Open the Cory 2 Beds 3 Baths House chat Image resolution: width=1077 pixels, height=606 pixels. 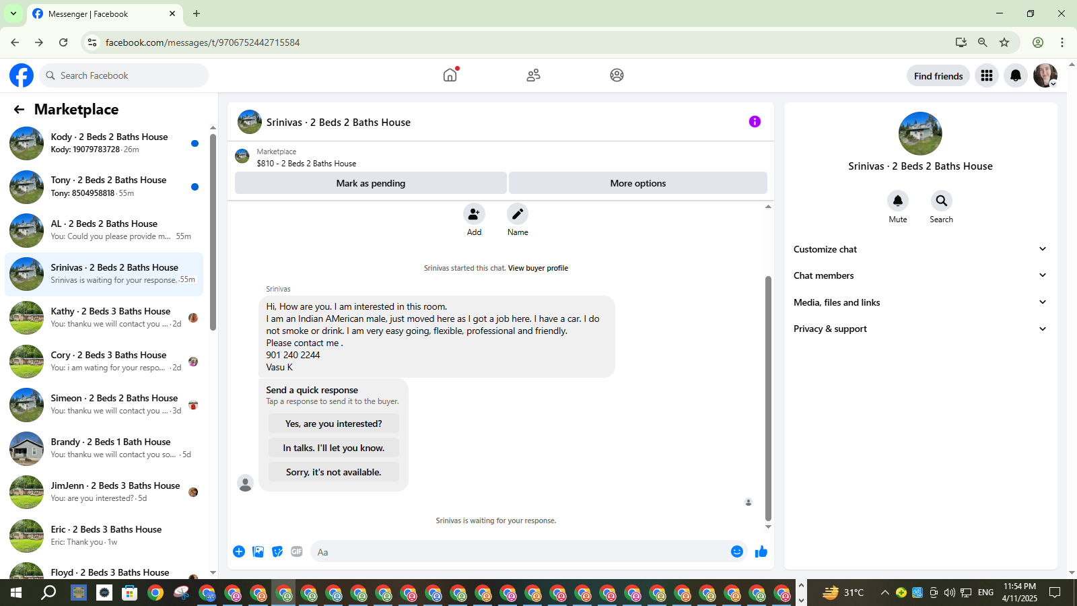coord(104,362)
